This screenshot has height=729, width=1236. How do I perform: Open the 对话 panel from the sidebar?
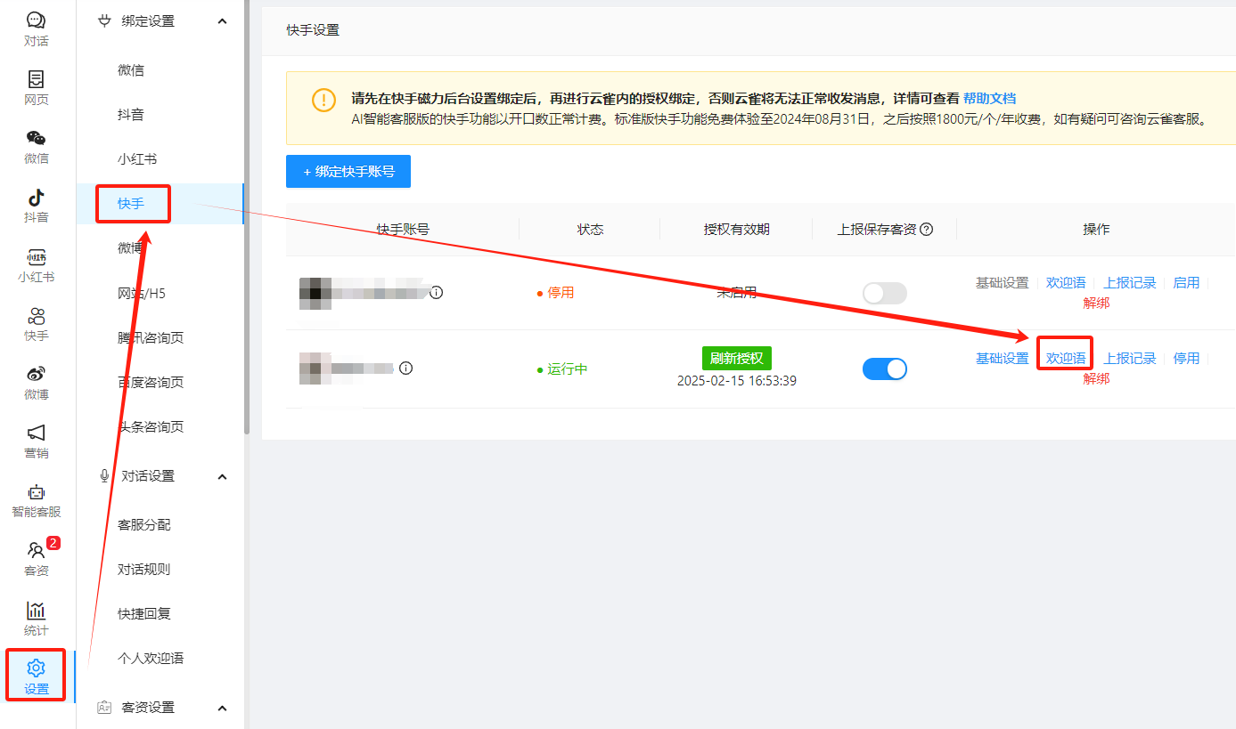point(36,25)
